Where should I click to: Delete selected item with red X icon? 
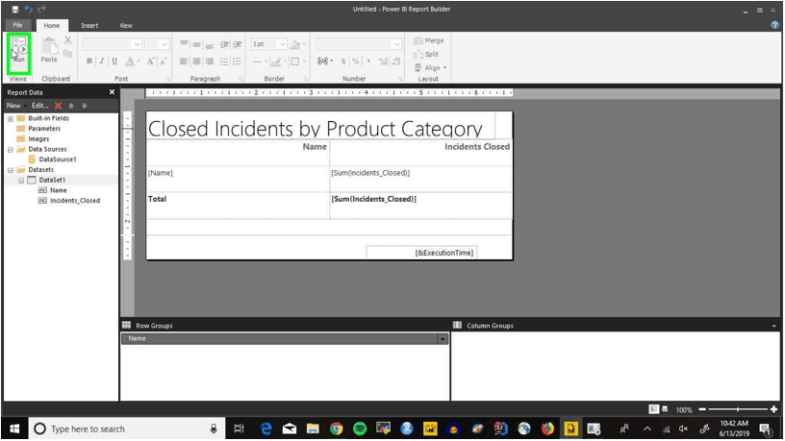tap(58, 106)
